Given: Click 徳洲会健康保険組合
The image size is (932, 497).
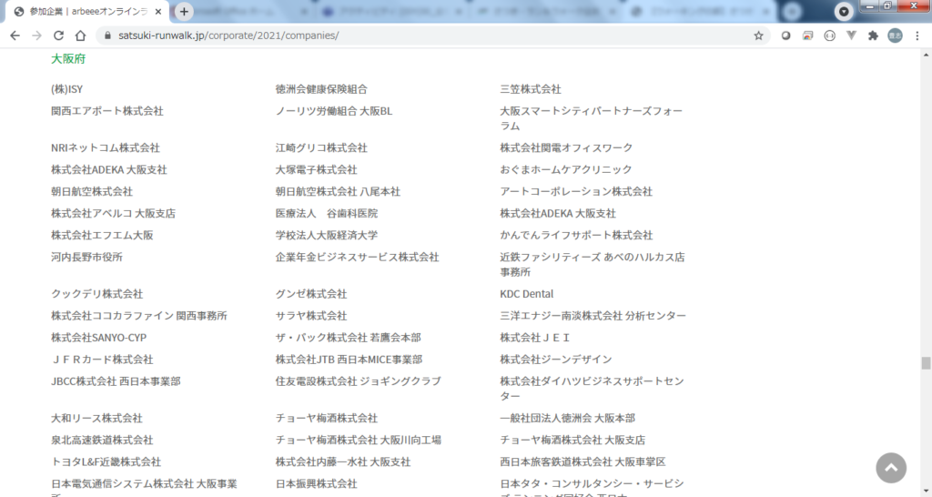Looking at the screenshot, I should [321, 89].
